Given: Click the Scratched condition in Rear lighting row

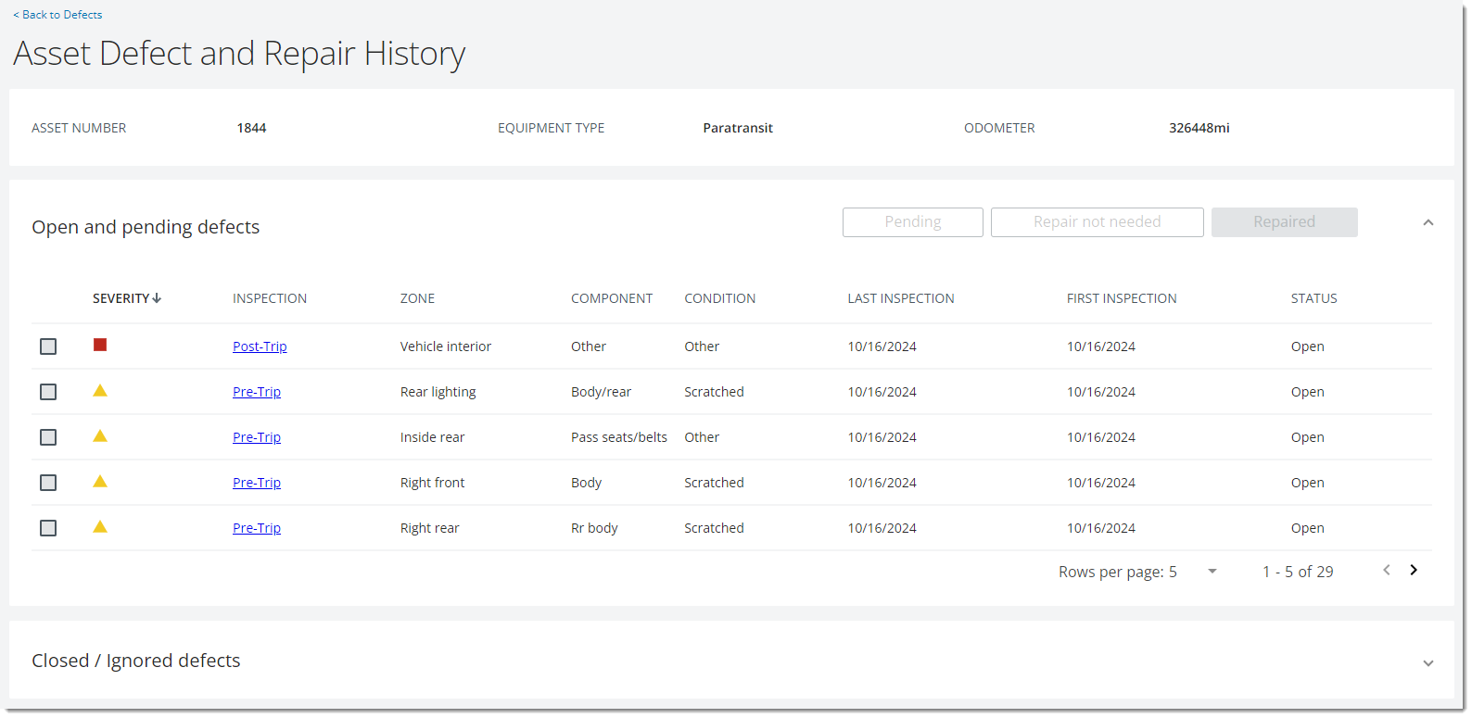Looking at the screenshot, I should point(715,392).
